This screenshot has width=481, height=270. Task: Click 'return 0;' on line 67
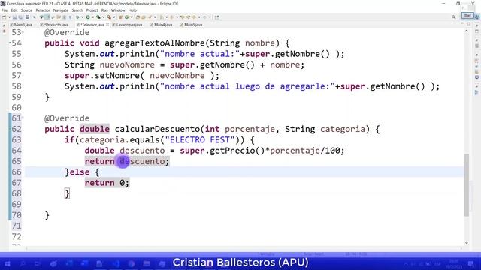point(107,183)
